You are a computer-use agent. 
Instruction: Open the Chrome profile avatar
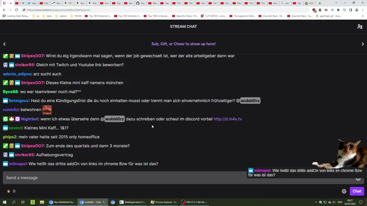(356, 10)
